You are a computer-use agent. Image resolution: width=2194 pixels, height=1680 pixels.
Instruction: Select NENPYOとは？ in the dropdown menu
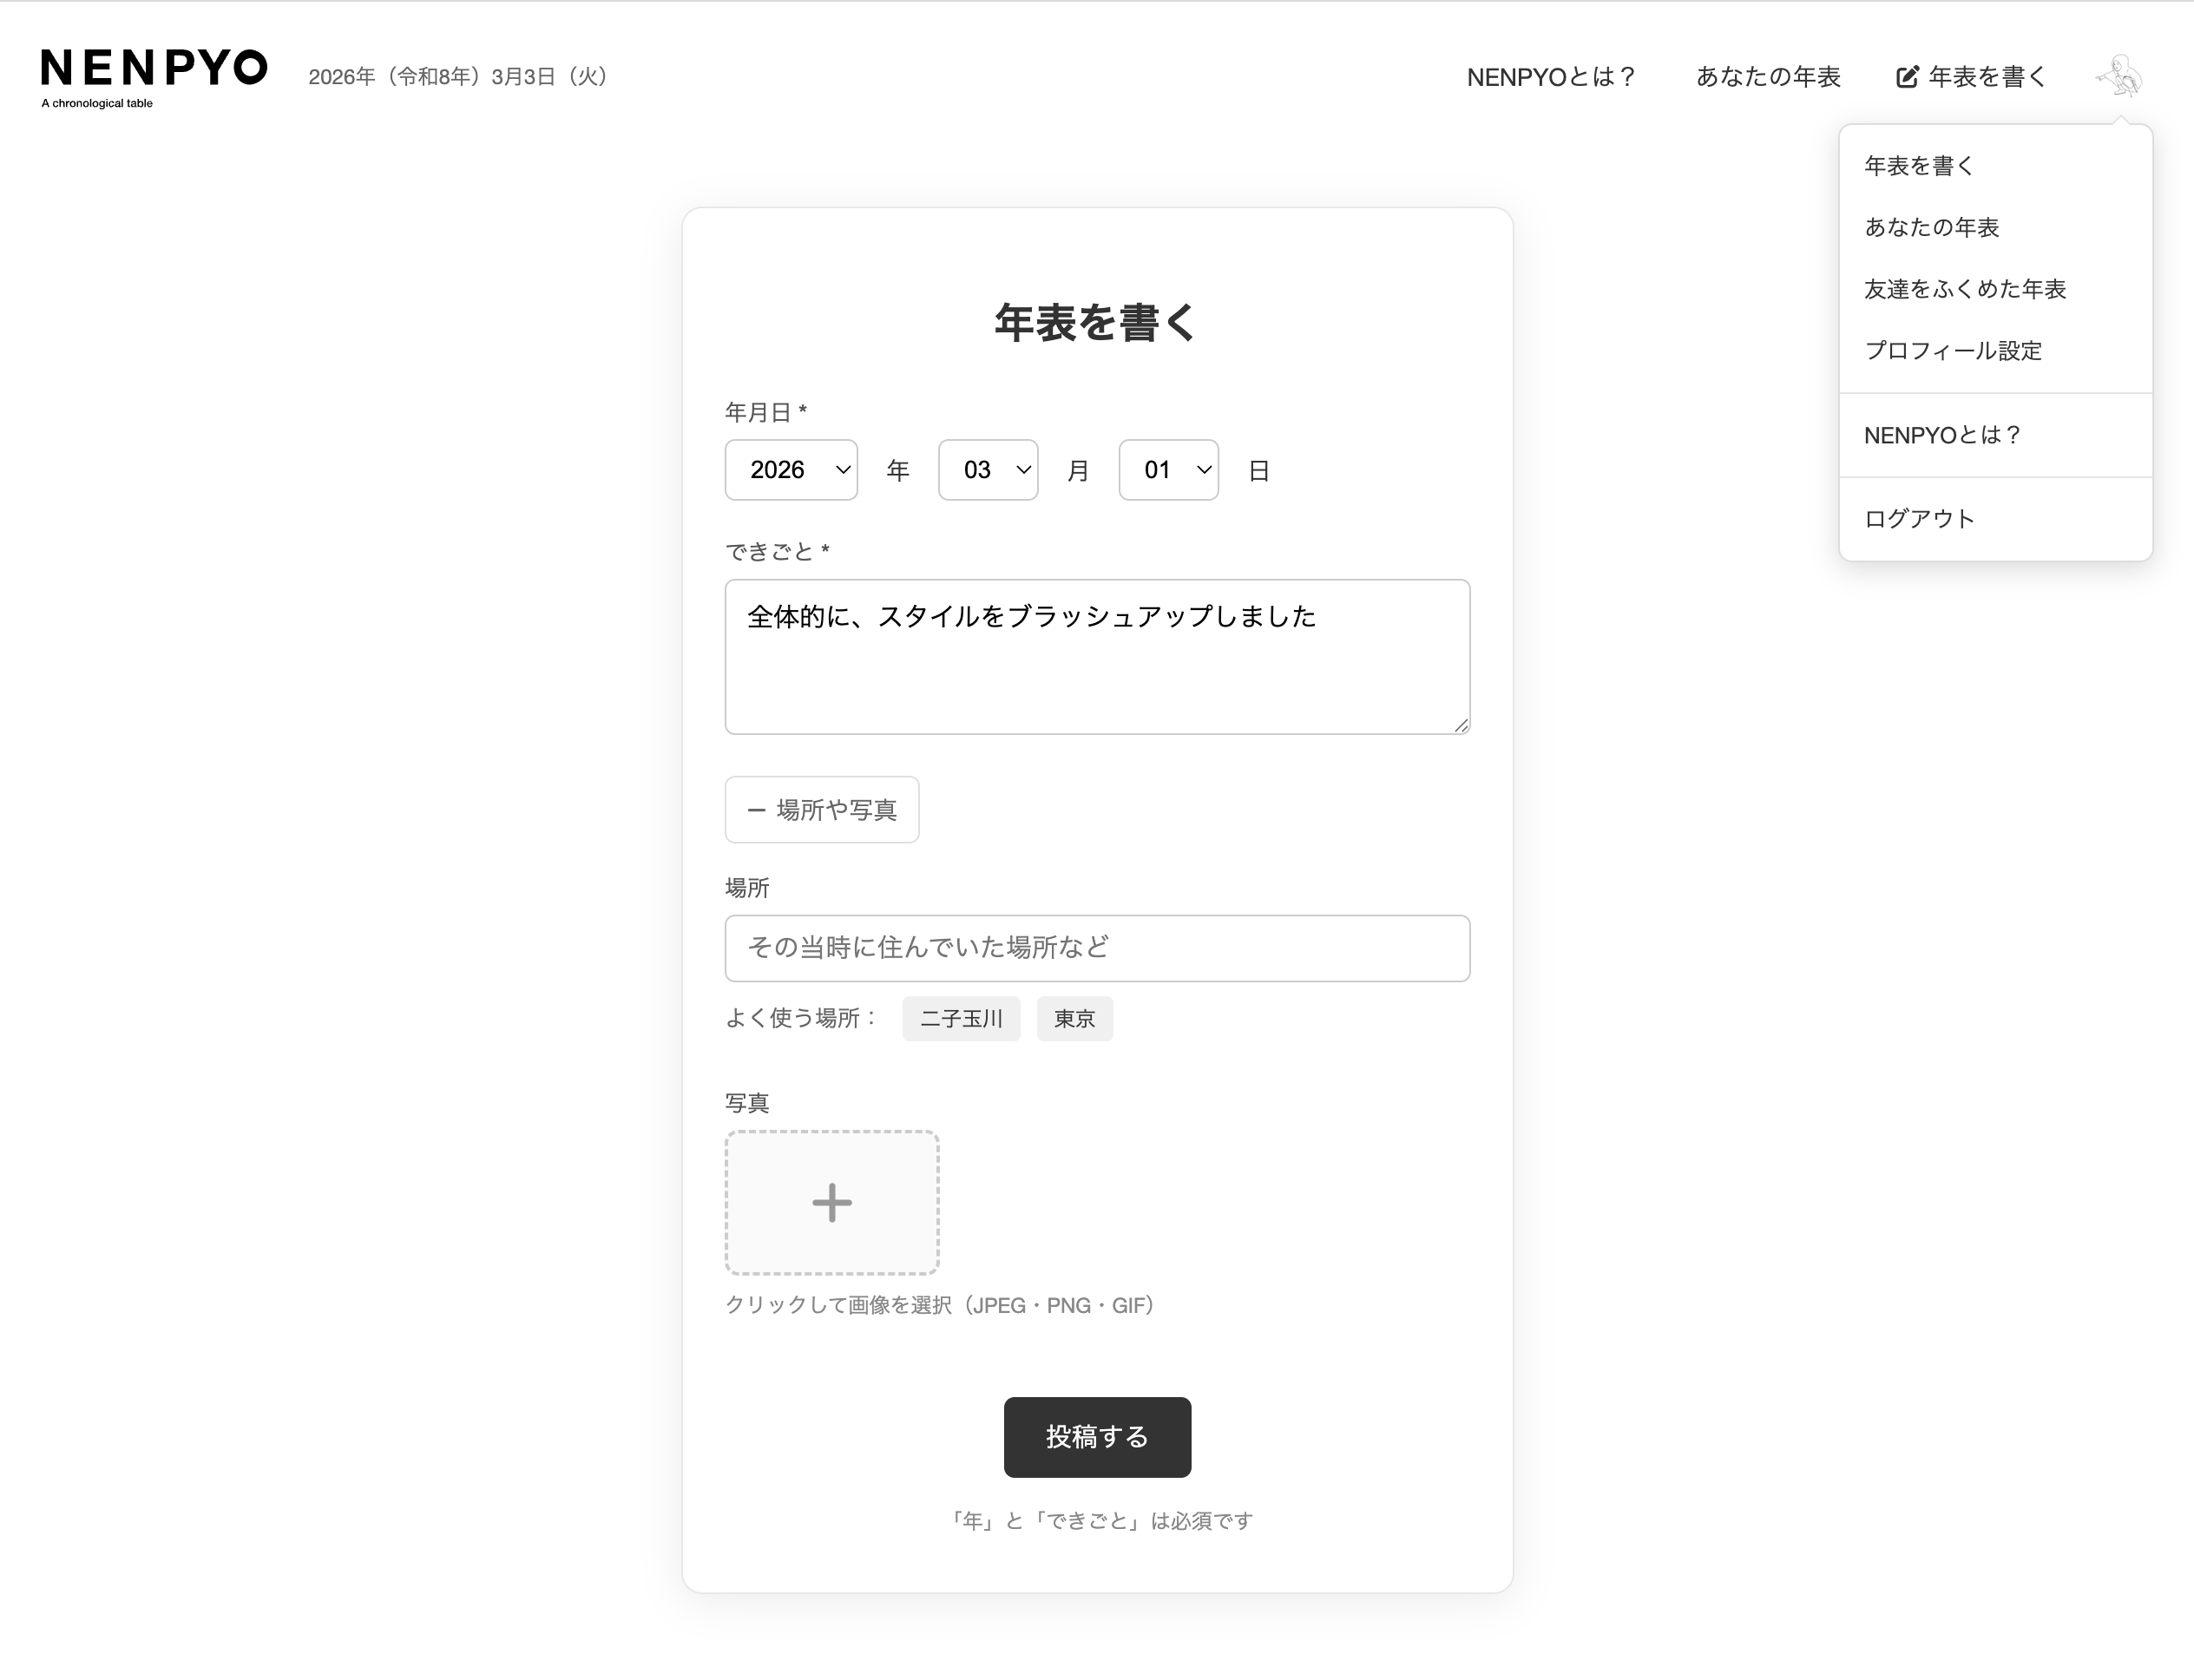coord(1942,435)
